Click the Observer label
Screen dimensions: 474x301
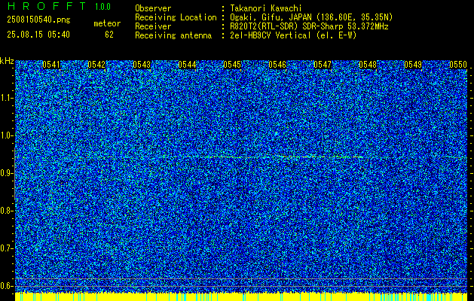coord(153,8)
